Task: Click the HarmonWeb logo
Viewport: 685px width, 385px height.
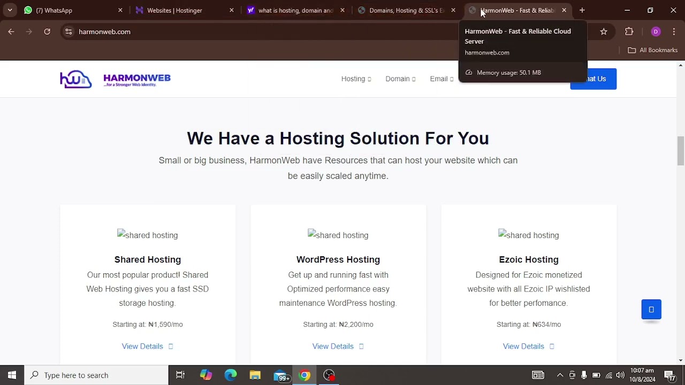Action: (115, 79)
